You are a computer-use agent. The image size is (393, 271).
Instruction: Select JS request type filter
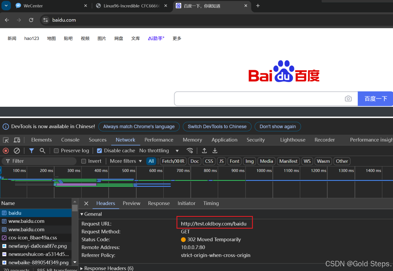coord(221,161)
